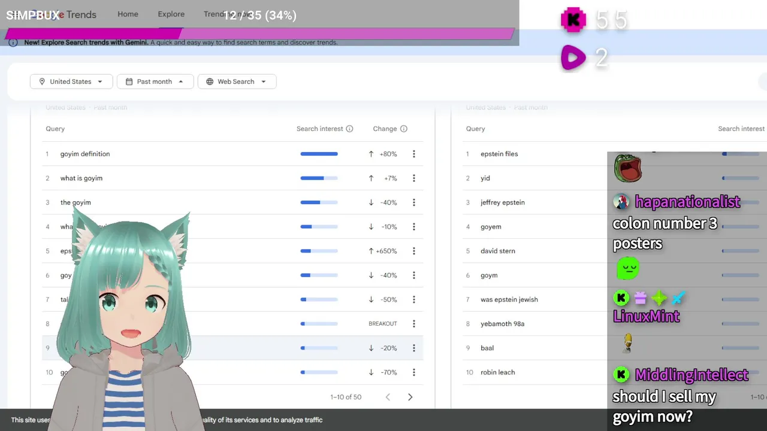Image resolution: width=767 pixels, height=431 pixels.
Task: Open three-dot menu on row 7 (-50%)
Action: point(413,299)
